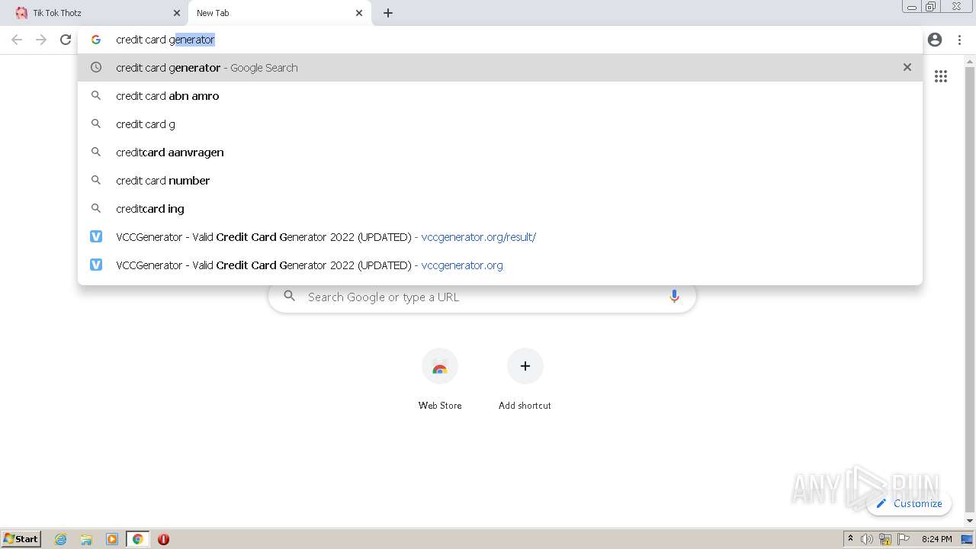Open the Customize page button
Image resolution: width=976 pixels, height=549 pixels.
(x=909, y=503)
